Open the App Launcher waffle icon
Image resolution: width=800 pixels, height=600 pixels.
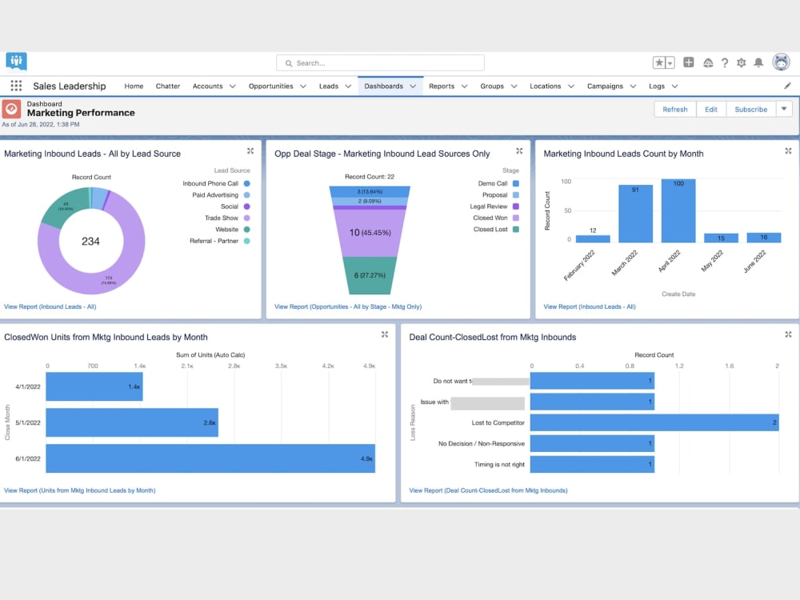15,86
